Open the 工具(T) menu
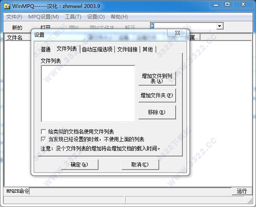The width and height of the screenshot is (256, 207). click(x=73, y=17)
